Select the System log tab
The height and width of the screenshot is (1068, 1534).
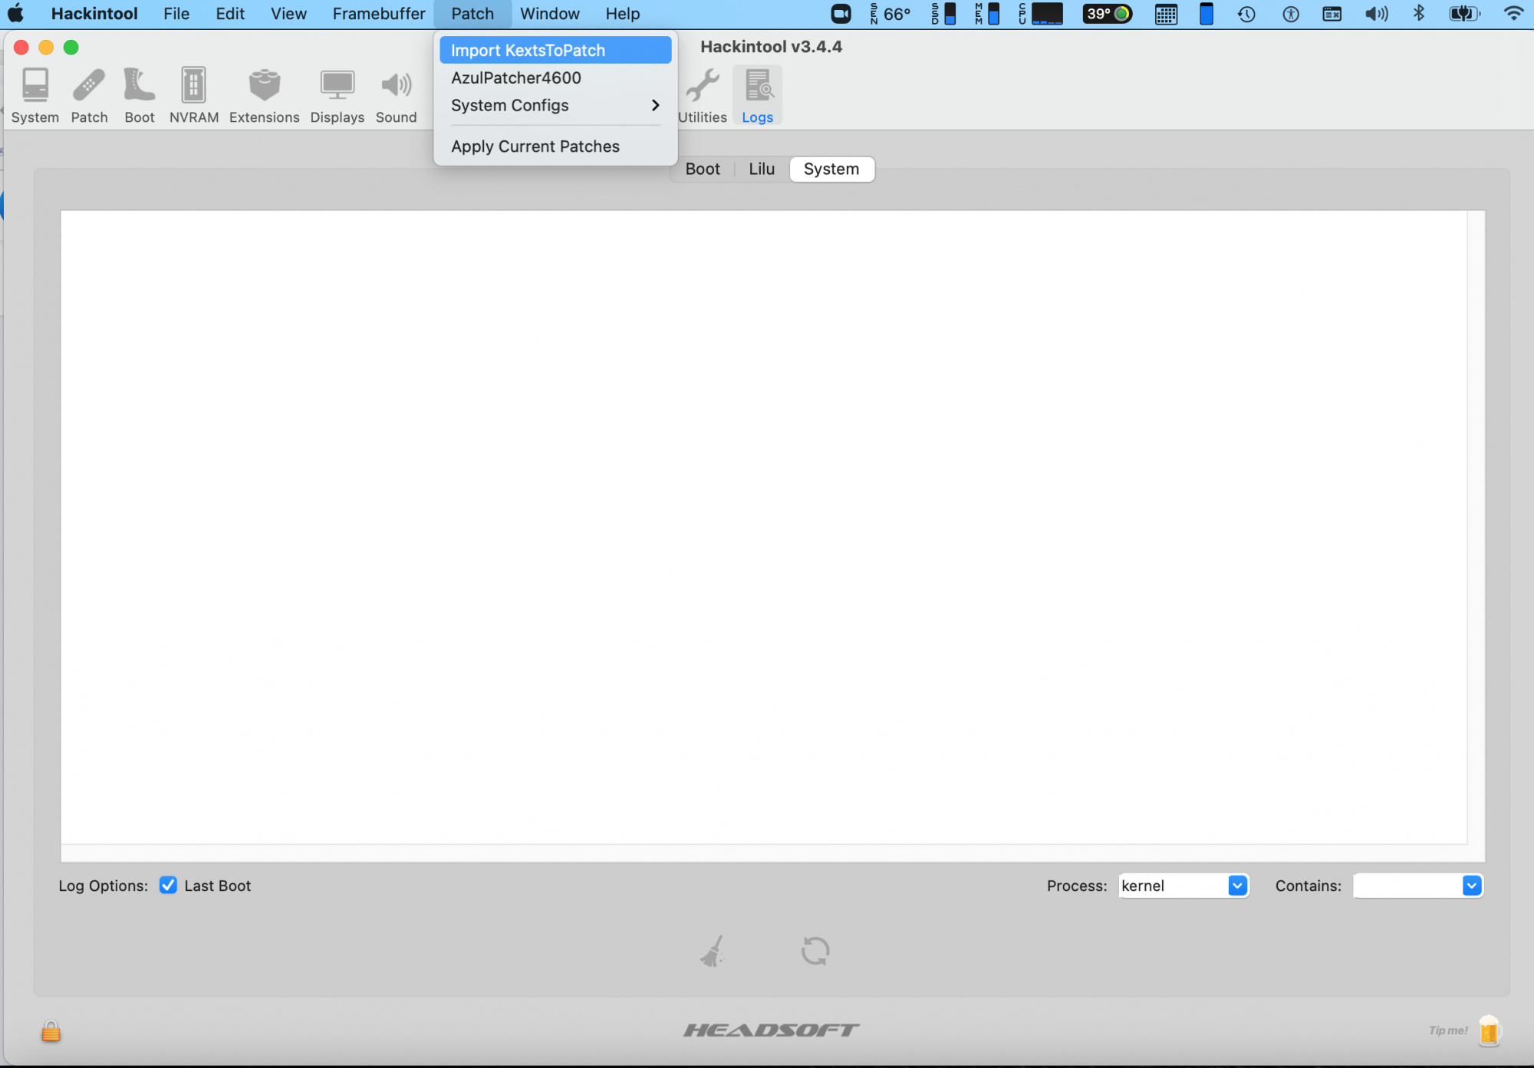[x=831, y=169]
